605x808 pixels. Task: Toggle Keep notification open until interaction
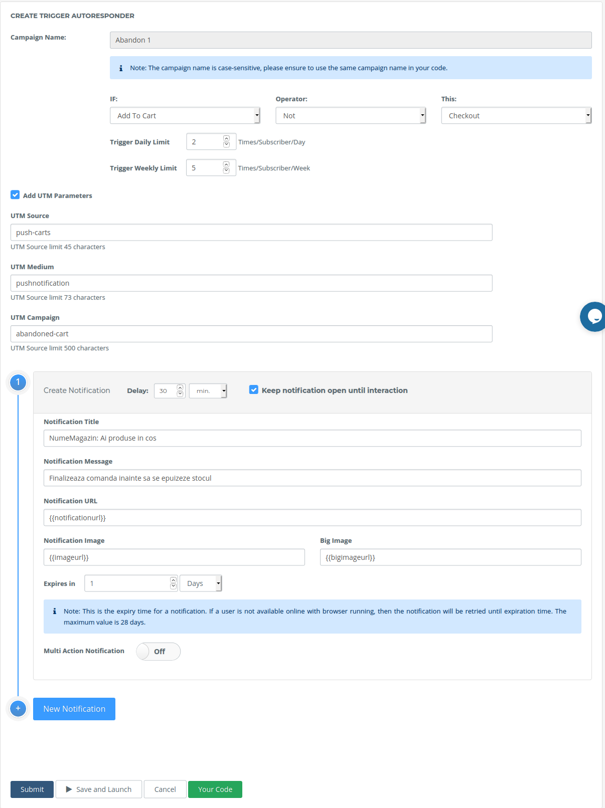(254, 389)
